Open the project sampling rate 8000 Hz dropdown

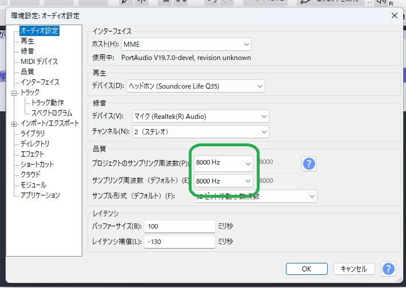pos(224,163)
